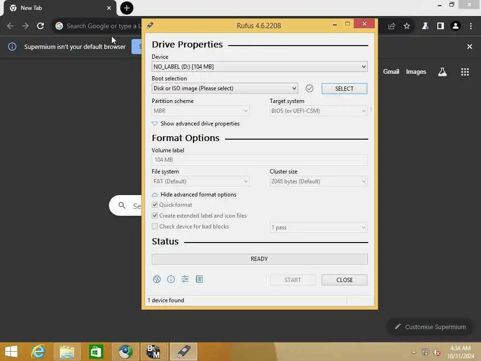Open the Windows Start button

[x=11, y=352]
